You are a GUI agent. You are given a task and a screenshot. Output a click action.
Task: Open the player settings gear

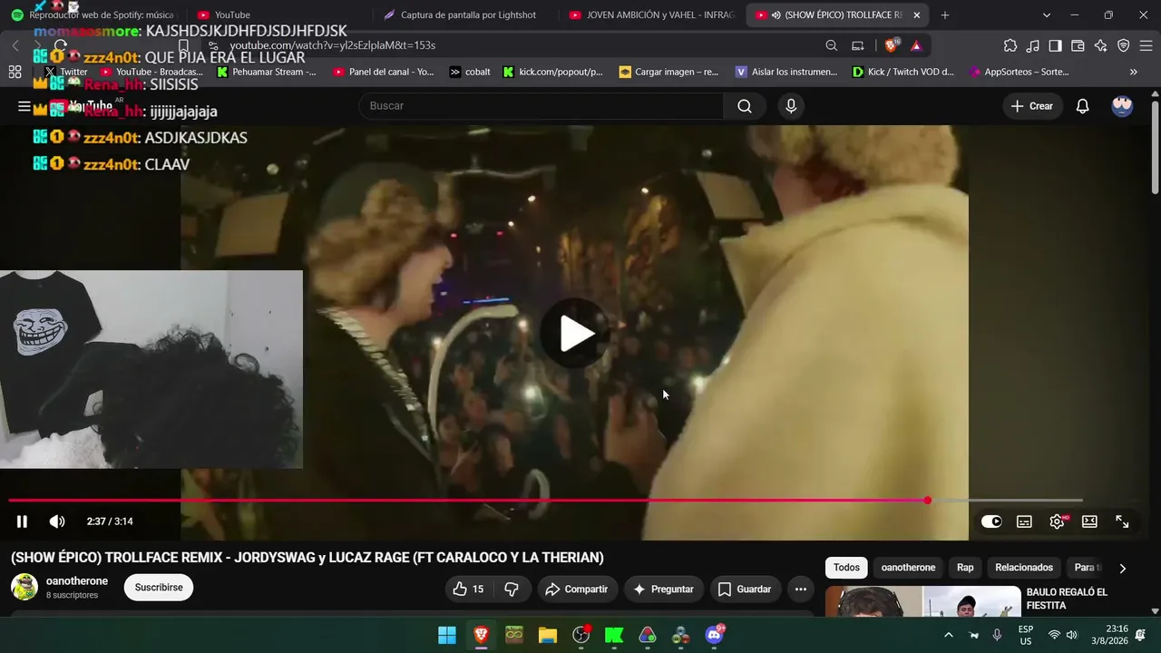point(1057,521)
